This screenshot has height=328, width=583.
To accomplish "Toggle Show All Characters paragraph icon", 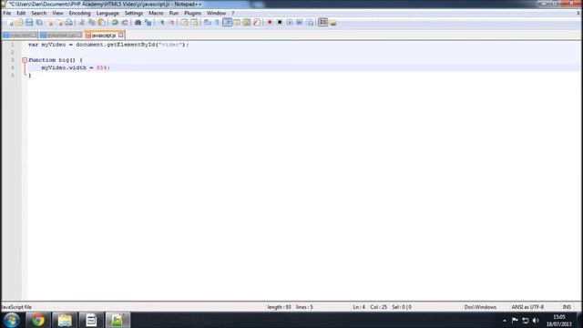I will 217,23.
